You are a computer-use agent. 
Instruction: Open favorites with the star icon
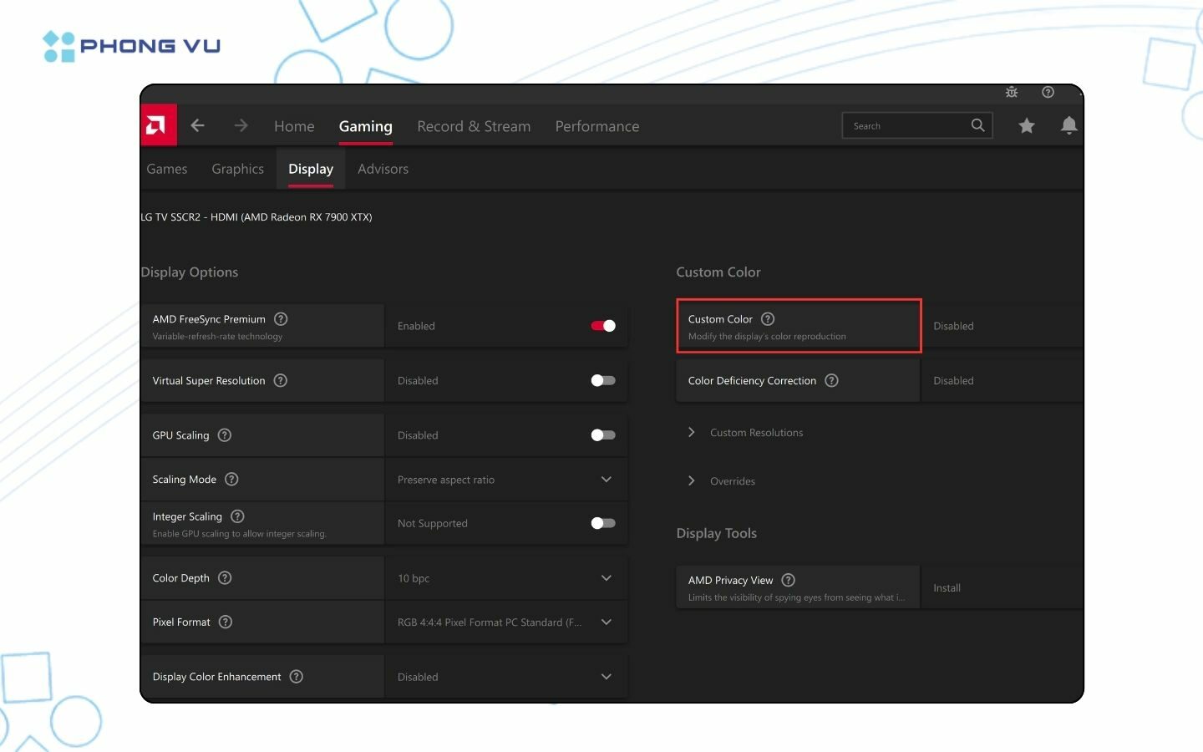pos(1027,125)
